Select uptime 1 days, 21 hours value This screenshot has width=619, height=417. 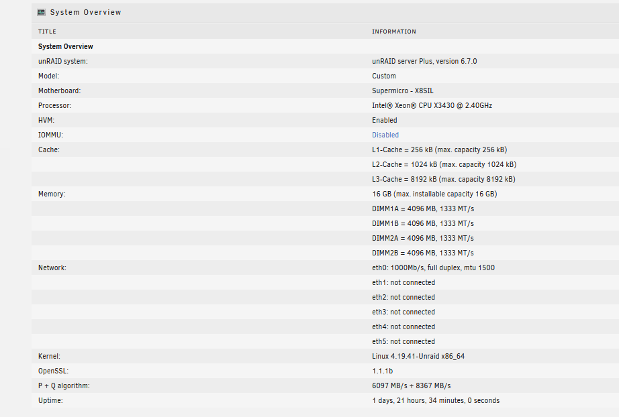pyautogui.click(x=436, y=400)
